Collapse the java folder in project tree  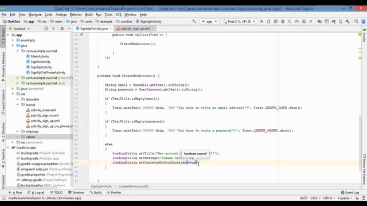[x=13, y=46]
